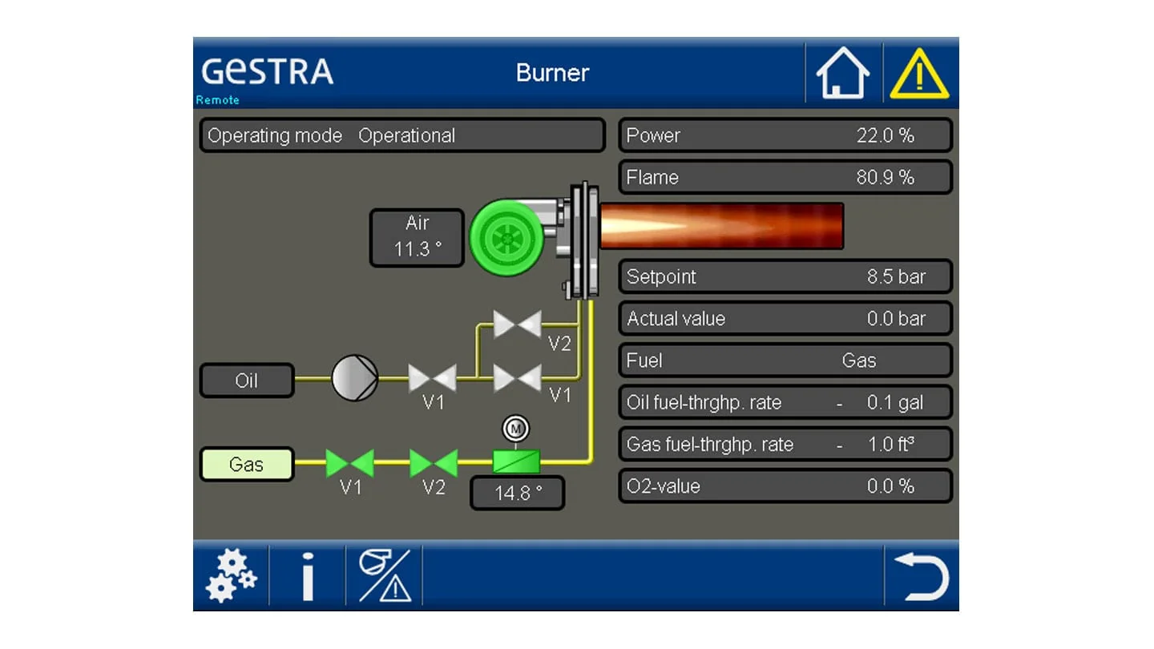1154x649 pixels.
Task: Select the Actual value 0.0 bar row
Action: (x=785, y=318)
